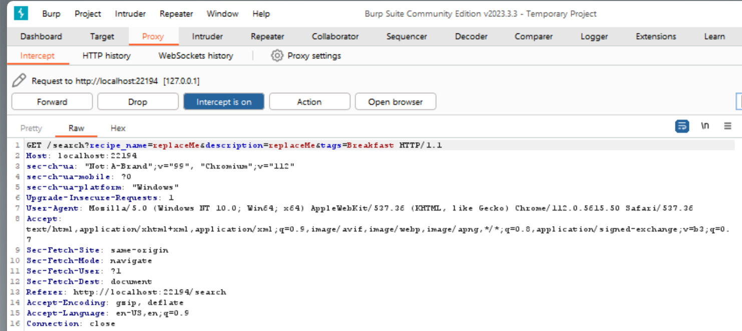Click the Open browser button

396,102
